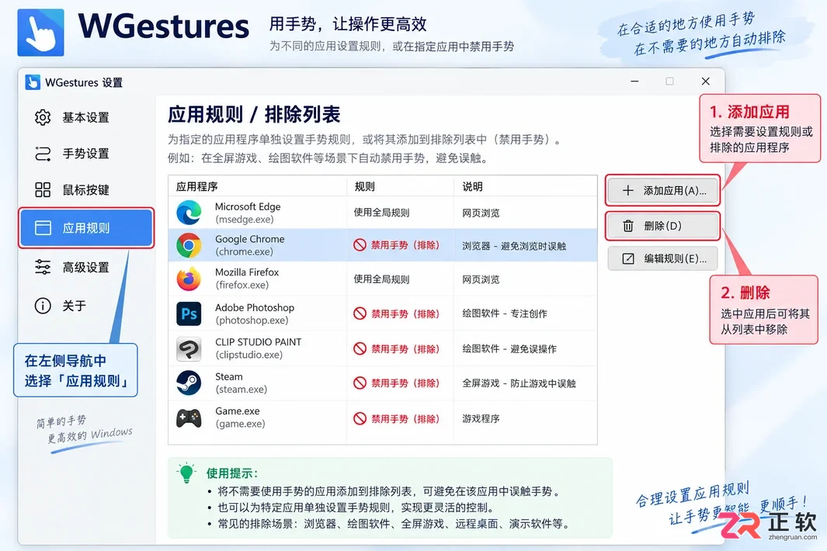Click 禁用手势 (排除) in the Steam row

point(405,383)
